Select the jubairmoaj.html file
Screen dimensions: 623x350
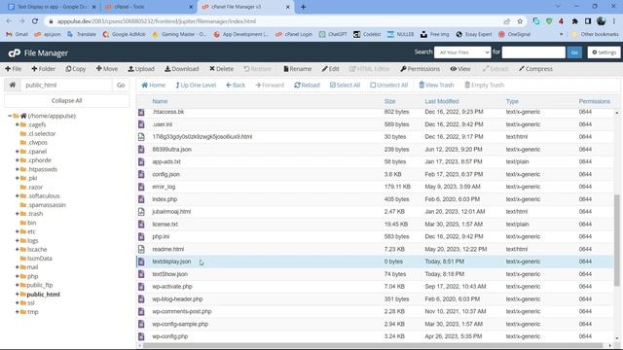(x=171, y=212)
